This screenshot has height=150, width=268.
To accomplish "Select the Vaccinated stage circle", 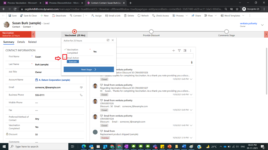I will point(74,31).
